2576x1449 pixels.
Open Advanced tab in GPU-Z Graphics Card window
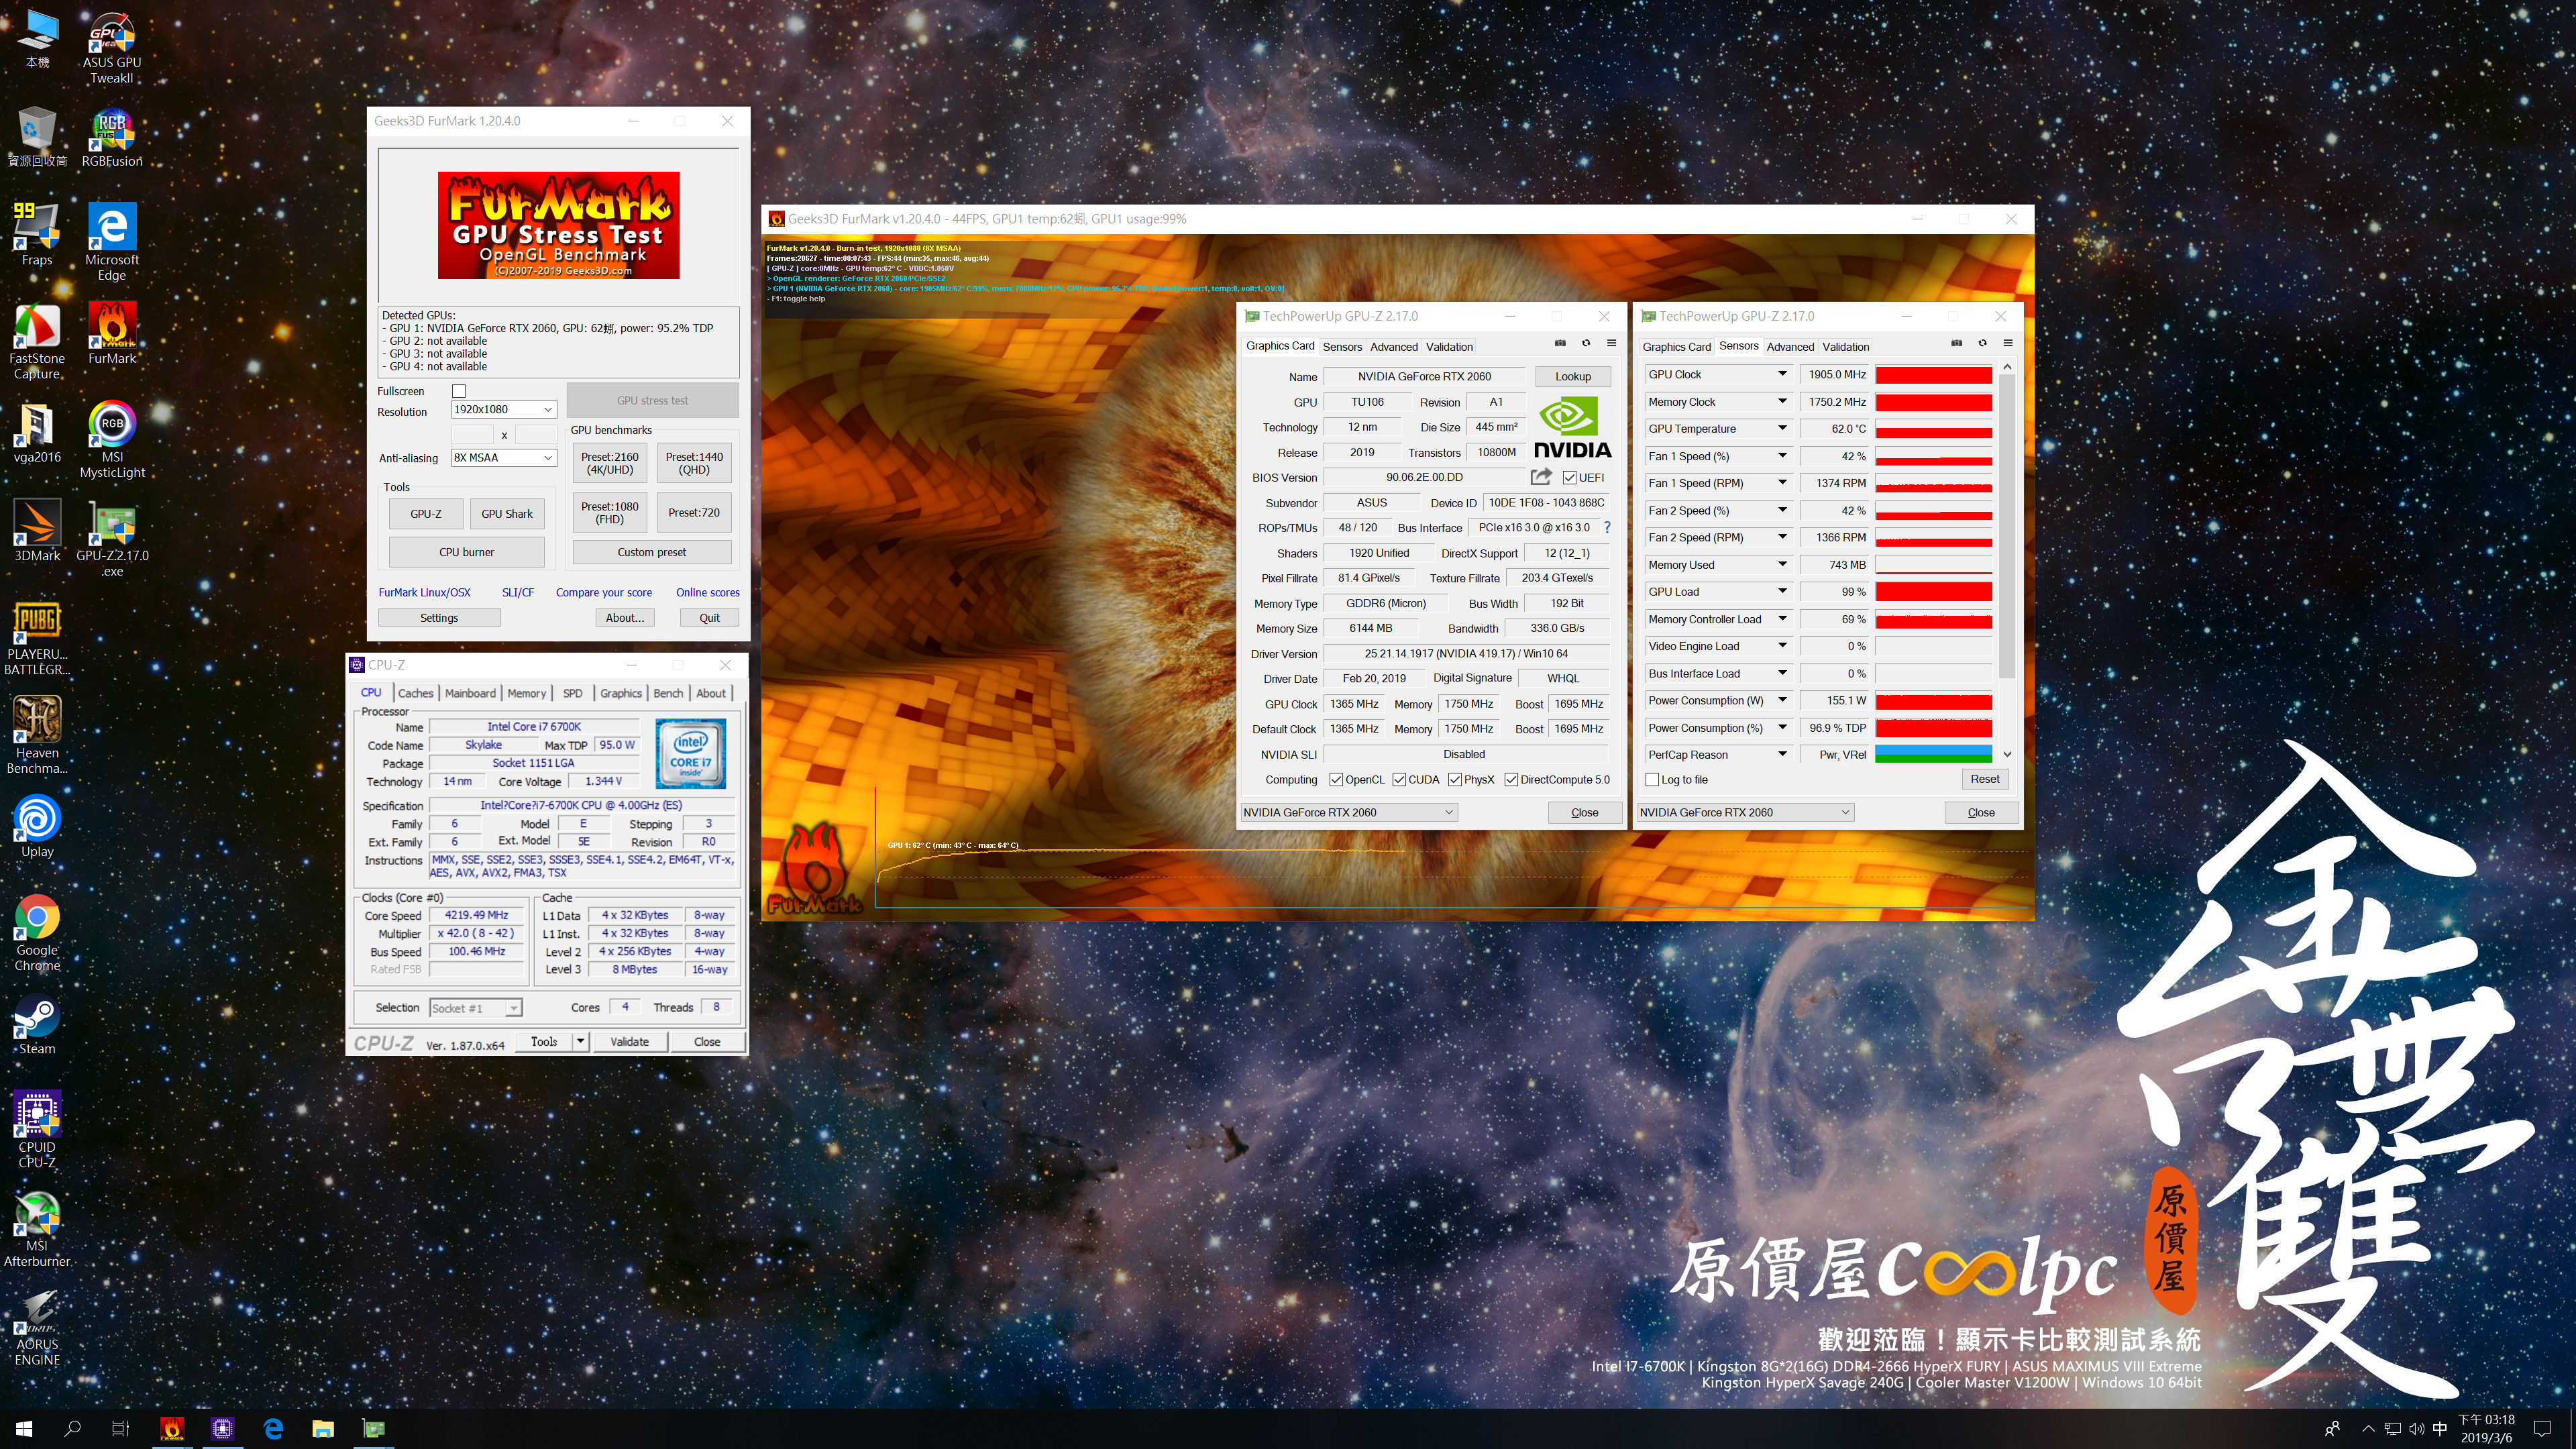(1393, 347)
